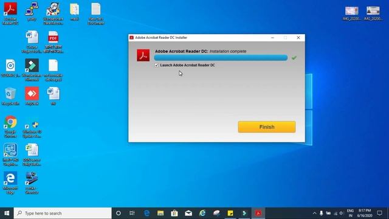The width and height of the screenshot is (389, 219).
Task: Click the yellow Finish button
Action: (267, 127)
